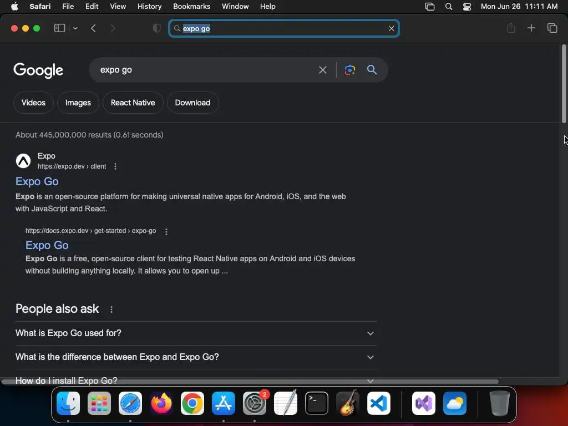
Task: Open Terminal from the Dock
Action: (x=317, y=403)
